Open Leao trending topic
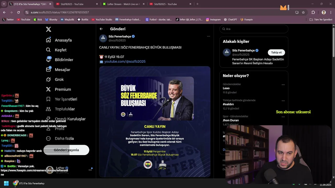Viewport: 335px width, 188px height. tap(226, 88)
